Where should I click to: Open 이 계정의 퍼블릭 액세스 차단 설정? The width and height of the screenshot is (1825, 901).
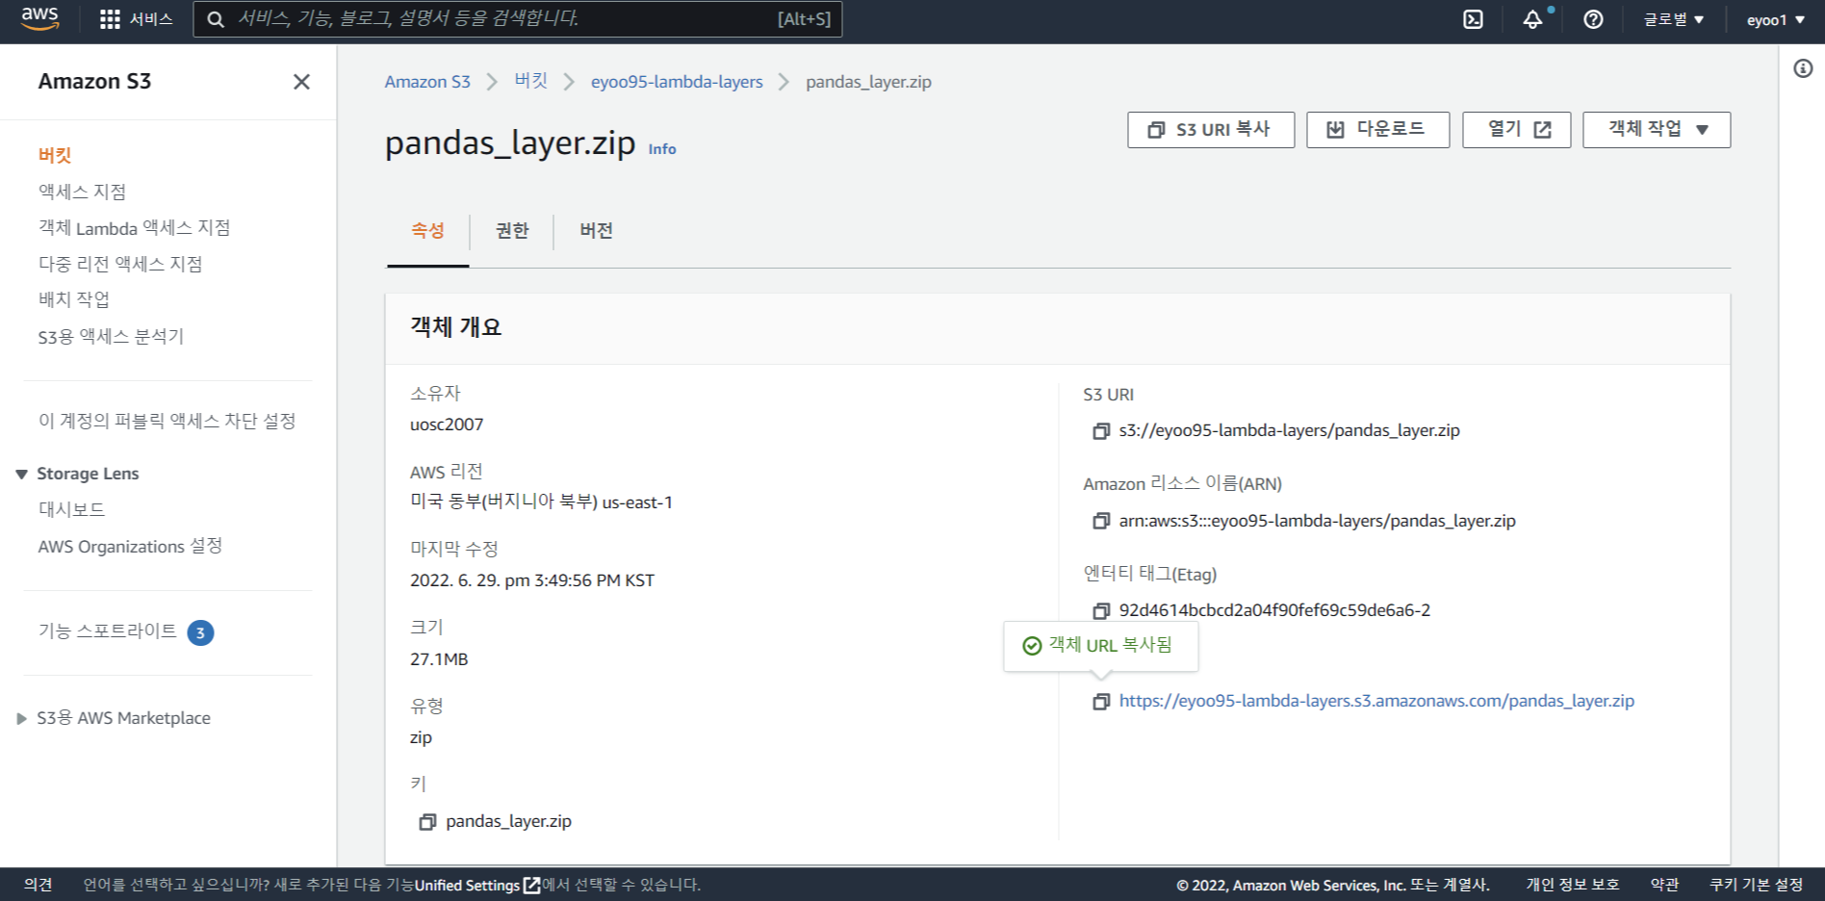(x=167, y=421)
